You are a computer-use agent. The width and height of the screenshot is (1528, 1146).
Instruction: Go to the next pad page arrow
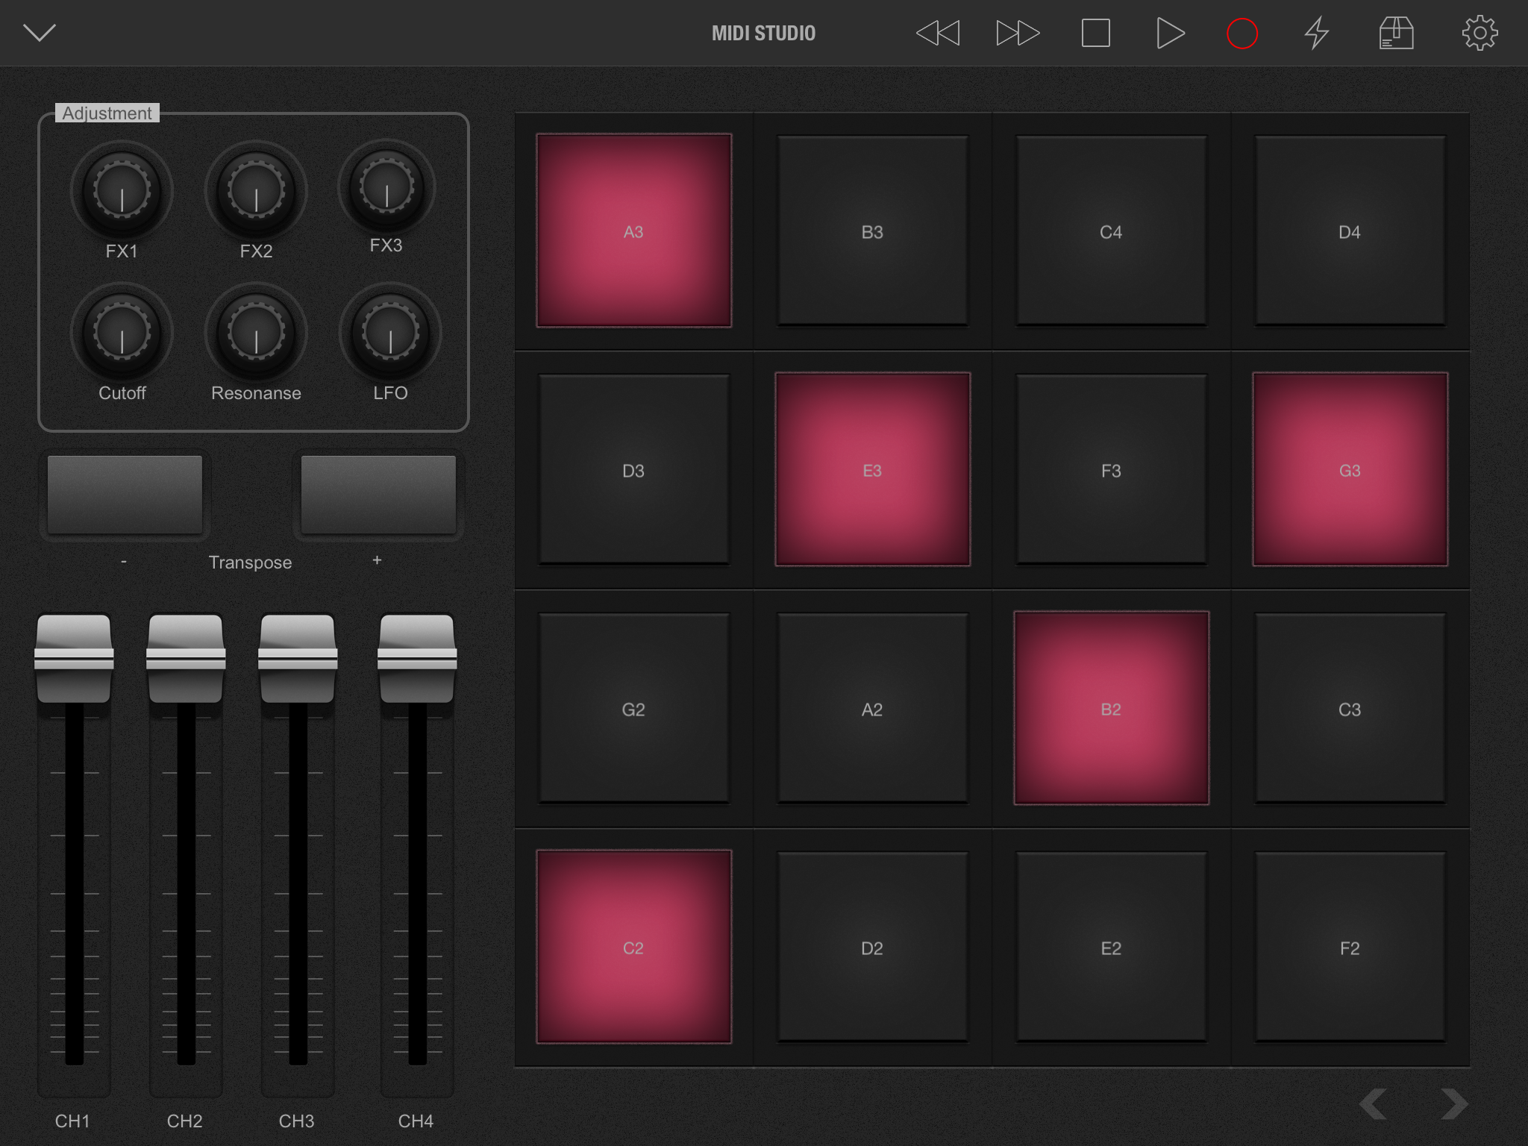(1453, 1103)
